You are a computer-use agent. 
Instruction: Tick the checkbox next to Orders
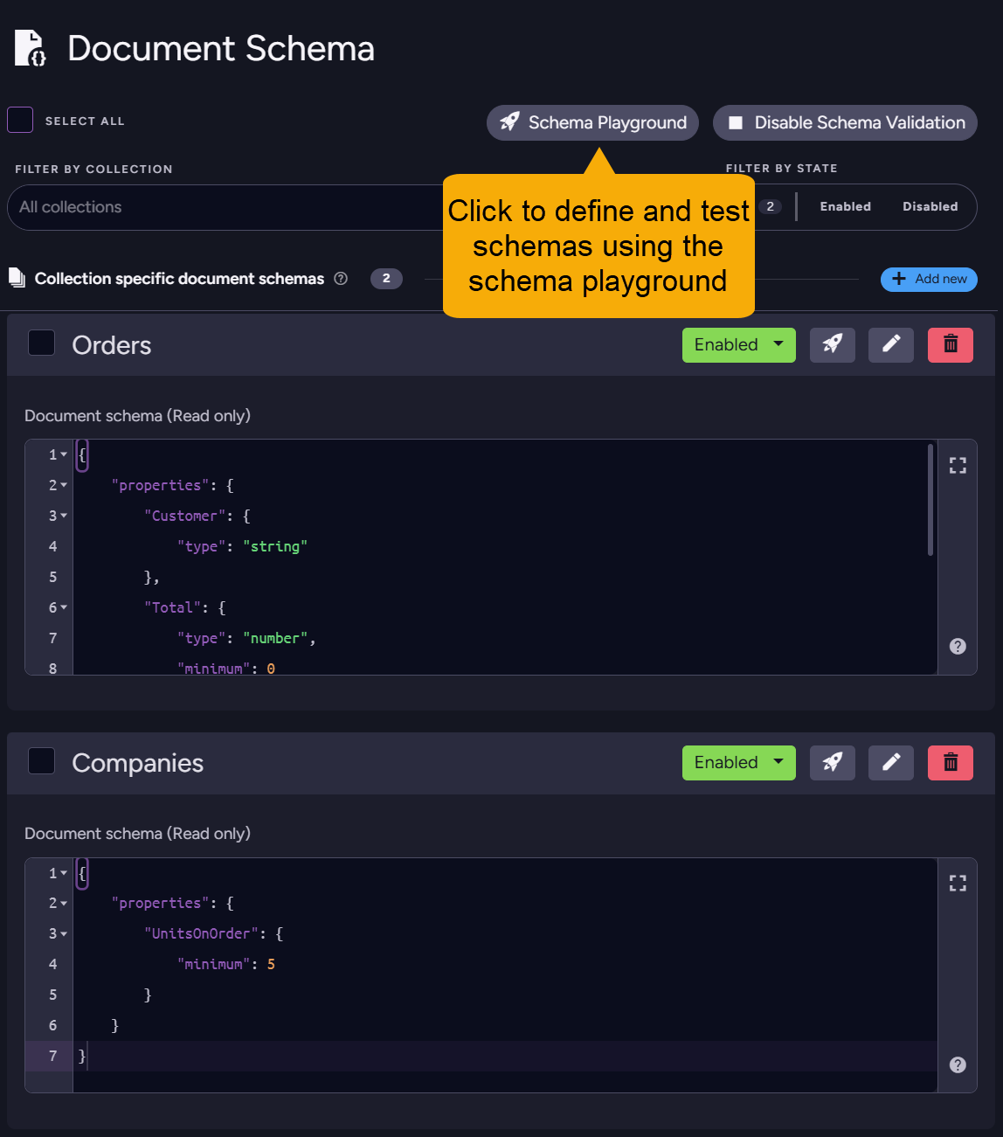pyautogui.click(x=41, y=343)
